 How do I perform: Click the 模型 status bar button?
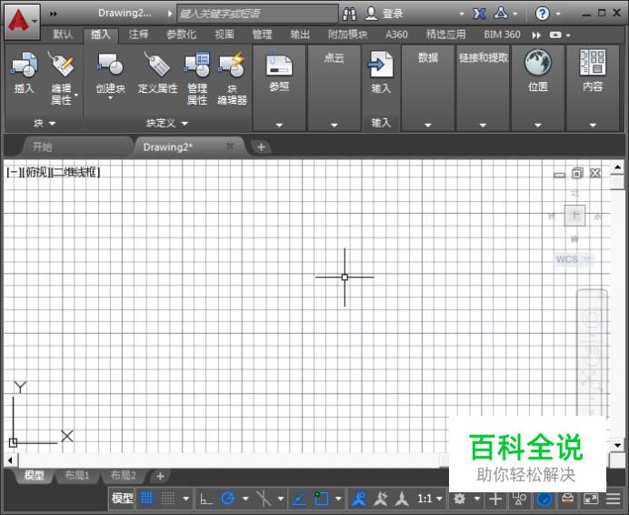click(x=122, y=499)
